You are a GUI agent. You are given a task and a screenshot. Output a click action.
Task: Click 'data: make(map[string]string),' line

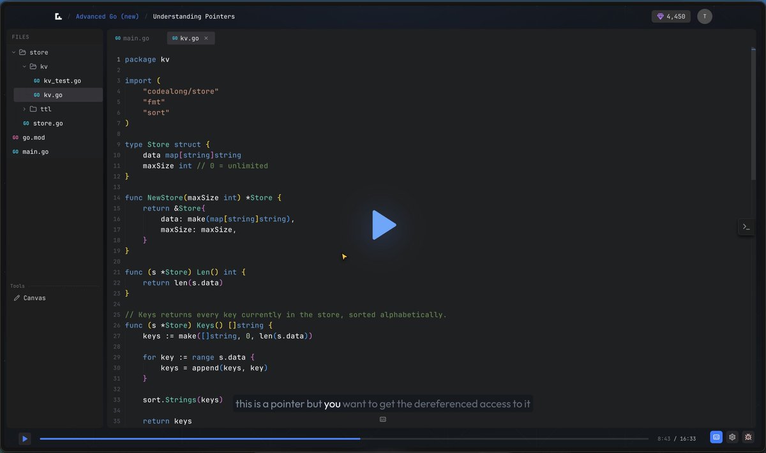point(228,219)
